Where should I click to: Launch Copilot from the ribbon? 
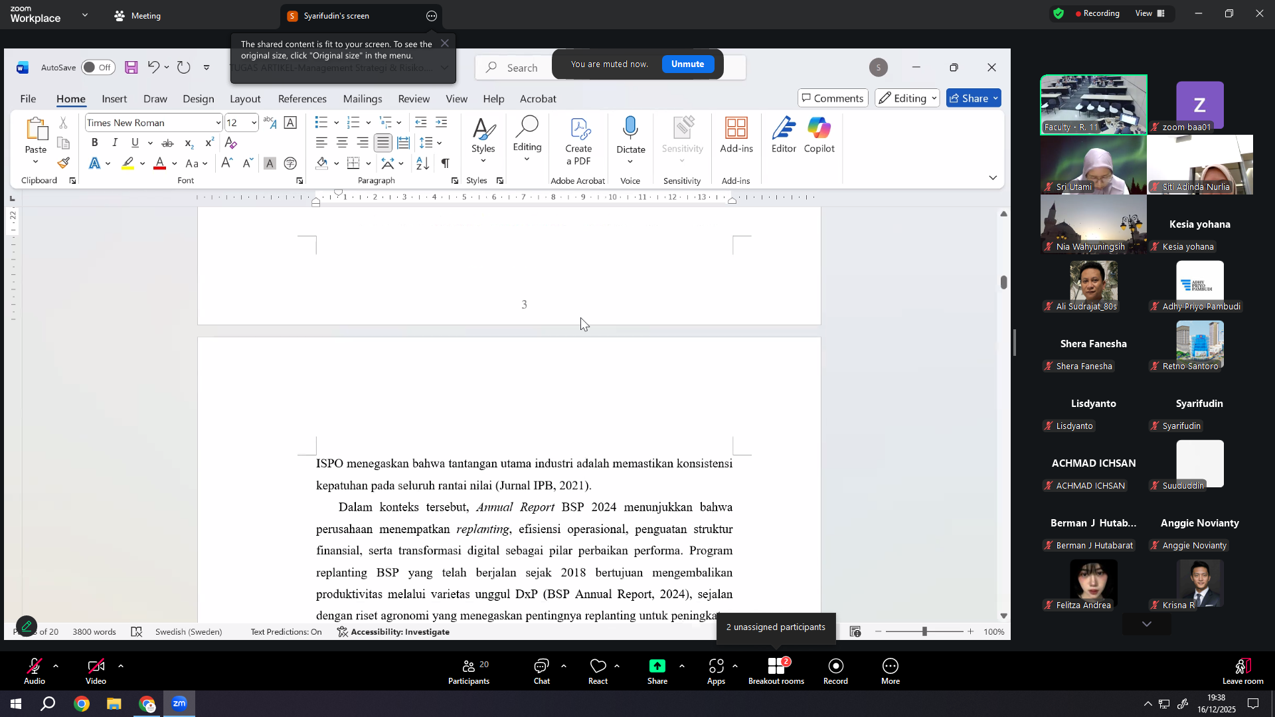point(819,135)
